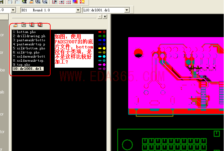Click the broom redraw icon in the top toolbar

31,2
